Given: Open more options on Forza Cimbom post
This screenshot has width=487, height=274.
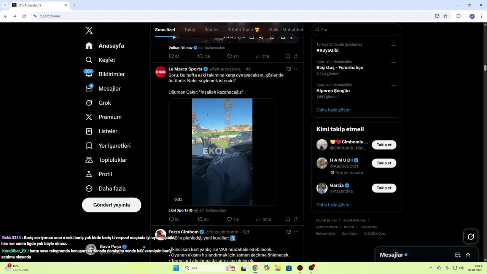Looking at the screenshot, I should (296, 232).
